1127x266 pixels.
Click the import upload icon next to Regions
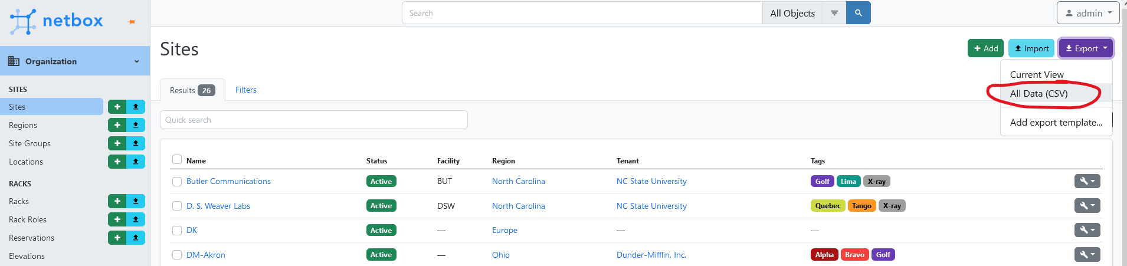click(x=136, y=125)
